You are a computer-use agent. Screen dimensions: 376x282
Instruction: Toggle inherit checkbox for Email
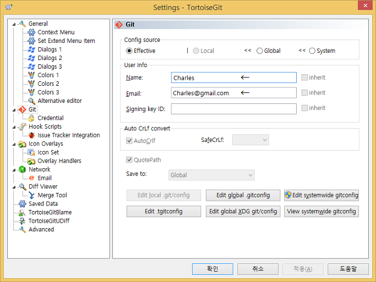coord(304,93)
